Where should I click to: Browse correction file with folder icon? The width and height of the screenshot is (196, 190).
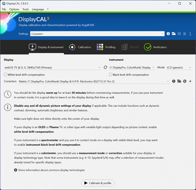[x=179, y=81]
